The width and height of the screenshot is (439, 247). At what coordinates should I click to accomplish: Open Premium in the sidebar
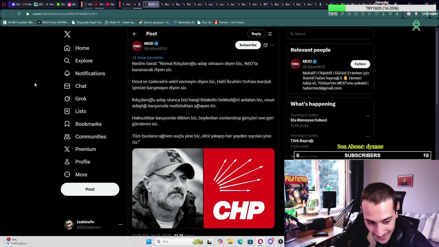(x=80, y=149)
